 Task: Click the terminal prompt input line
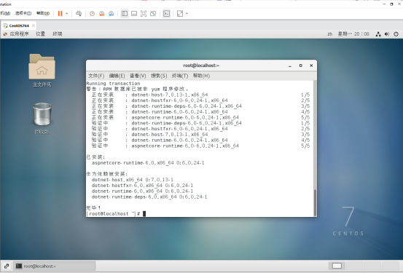[200, 214]
